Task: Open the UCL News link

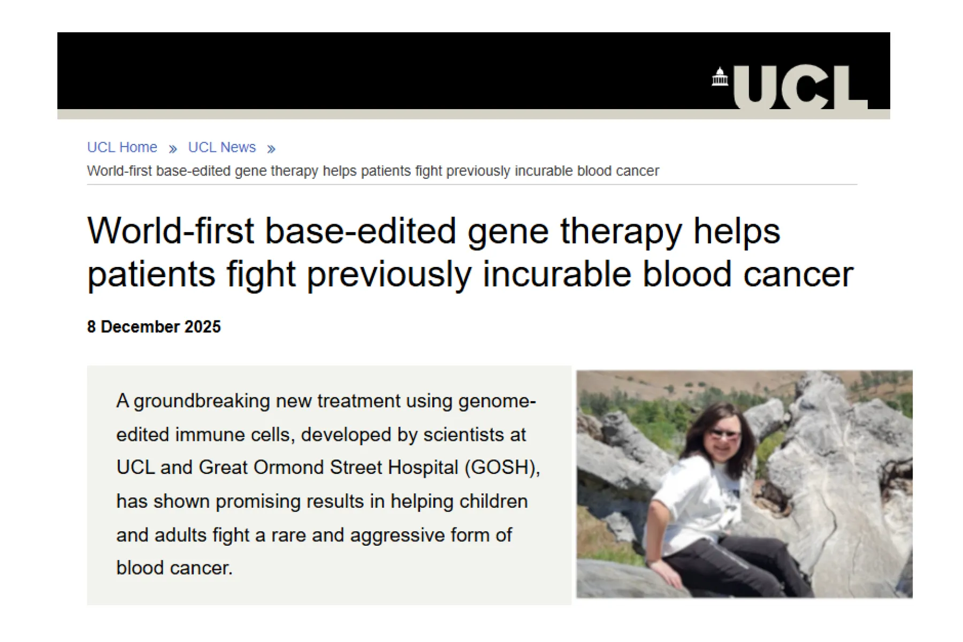Action: 221,147
